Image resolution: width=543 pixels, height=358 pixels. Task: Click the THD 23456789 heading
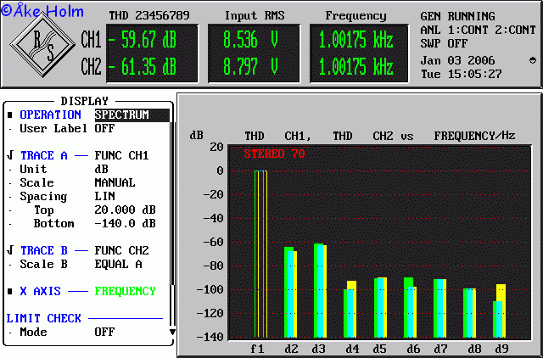click(149, 15)
